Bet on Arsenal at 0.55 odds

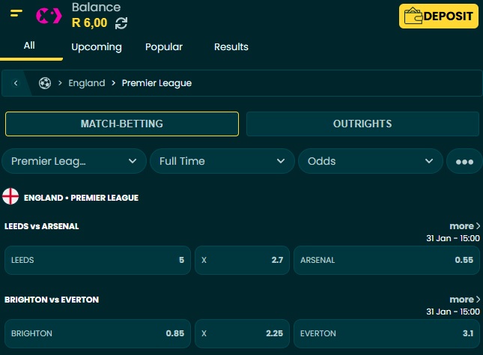click(386, 260)
